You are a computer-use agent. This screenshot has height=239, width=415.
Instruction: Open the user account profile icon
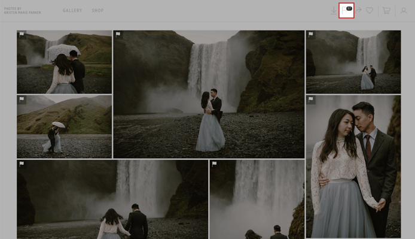(x=404, y=11)
